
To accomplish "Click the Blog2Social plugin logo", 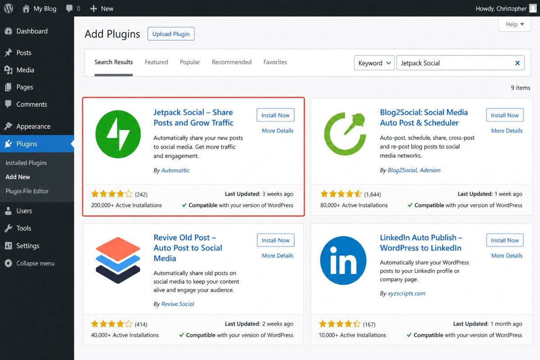I will [x=345, y=135].
